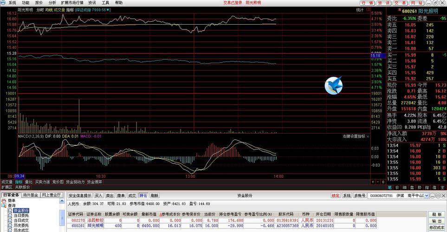Click the 买入 toolbar button
This screenshot has height=232, width=447.
coord(98,195)
